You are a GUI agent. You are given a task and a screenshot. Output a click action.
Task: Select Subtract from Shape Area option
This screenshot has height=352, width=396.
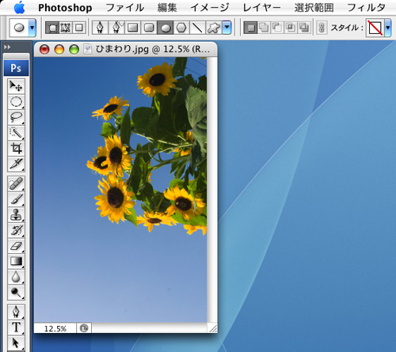pos(277,28)
